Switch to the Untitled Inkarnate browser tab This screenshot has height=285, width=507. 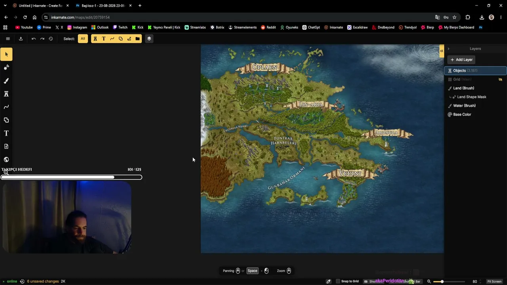(40, 6)
